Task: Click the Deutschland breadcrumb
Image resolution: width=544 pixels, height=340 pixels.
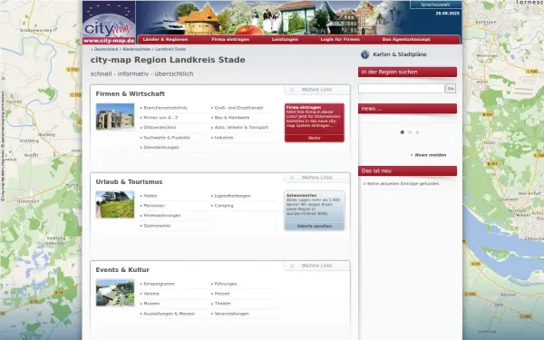Action: point(106,49)
